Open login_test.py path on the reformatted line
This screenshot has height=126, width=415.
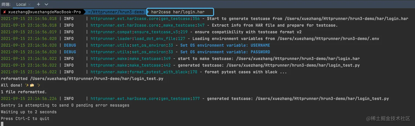pos(97,79)
